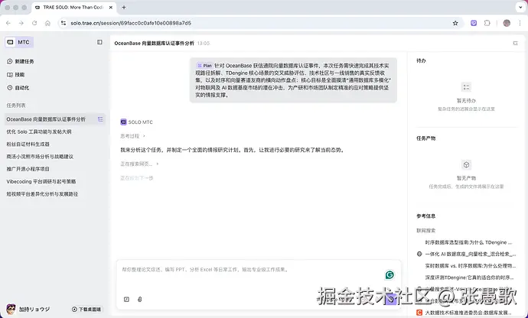Click session title OceanBase 向量数据库认证事件分析 in header

155,43
